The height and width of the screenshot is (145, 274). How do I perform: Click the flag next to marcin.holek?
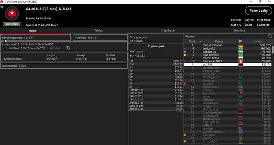pyautogui.click(x=240, y=58)
